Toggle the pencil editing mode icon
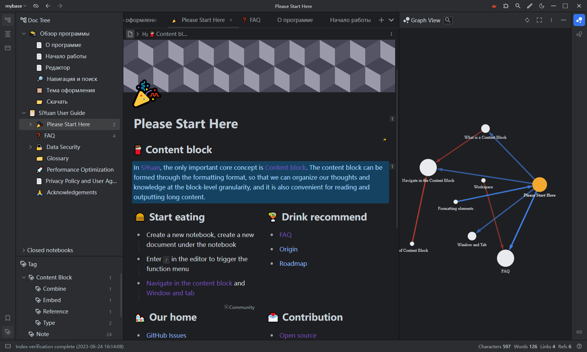 (530, 6)
